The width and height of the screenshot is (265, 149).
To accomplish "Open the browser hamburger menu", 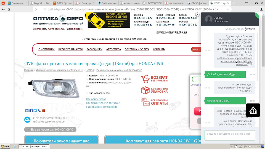I will pyautogui.click(x=247, y=3).
